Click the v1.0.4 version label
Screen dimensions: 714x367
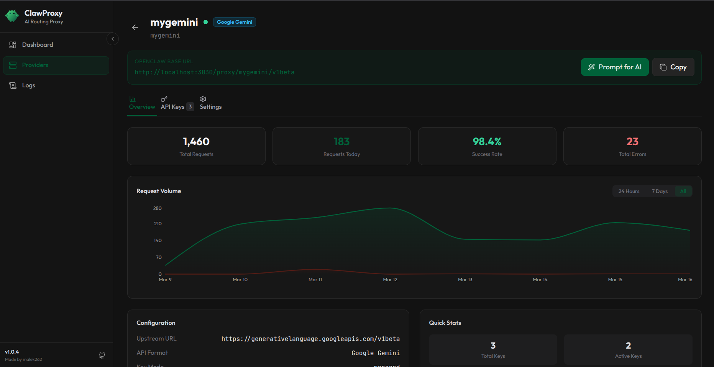[x=12, y=352]
